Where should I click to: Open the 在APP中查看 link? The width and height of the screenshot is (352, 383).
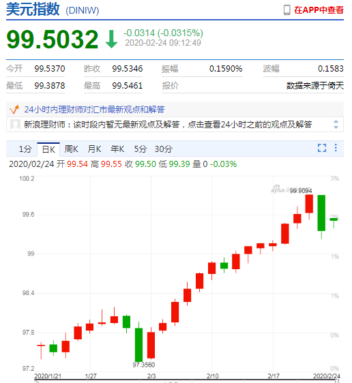[319, 10]
